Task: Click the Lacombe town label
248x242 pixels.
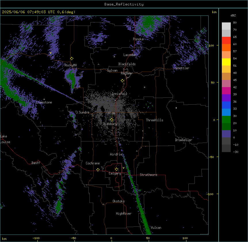Action: click(129, 55)
